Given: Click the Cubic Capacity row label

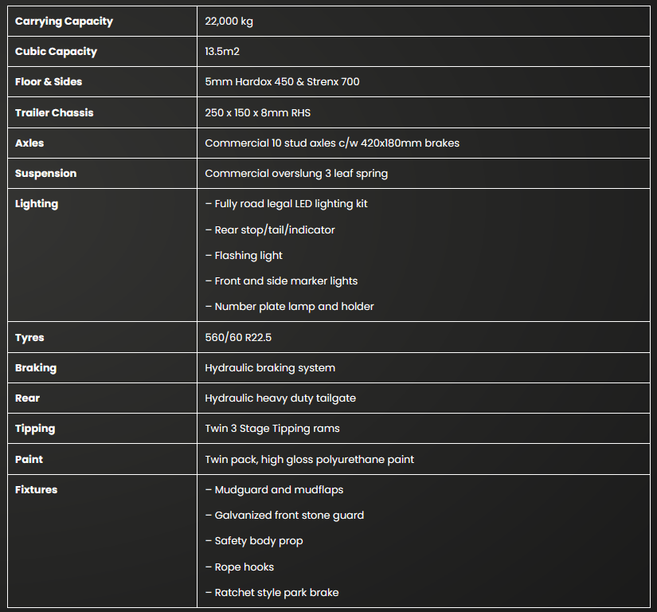Looking at the screenshot, I should pyautogui.click(x=56, y=52).
